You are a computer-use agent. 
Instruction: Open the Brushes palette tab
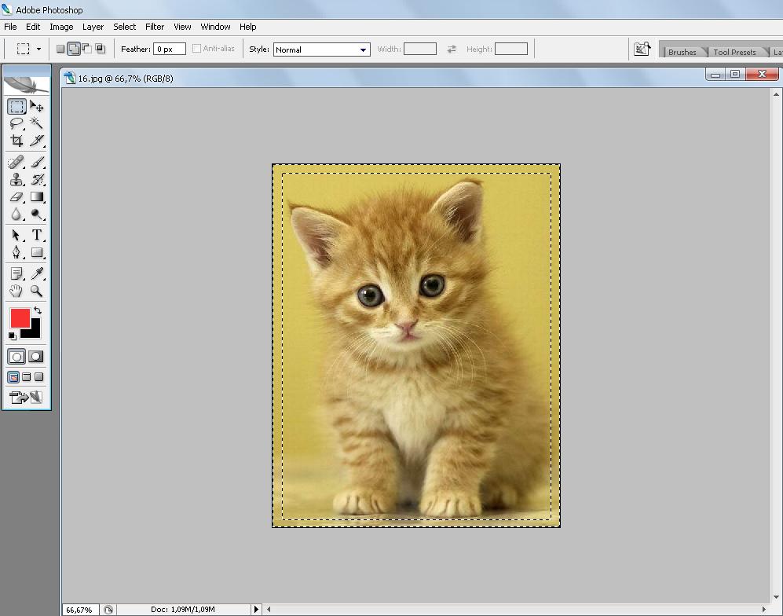tap(682, 52)
